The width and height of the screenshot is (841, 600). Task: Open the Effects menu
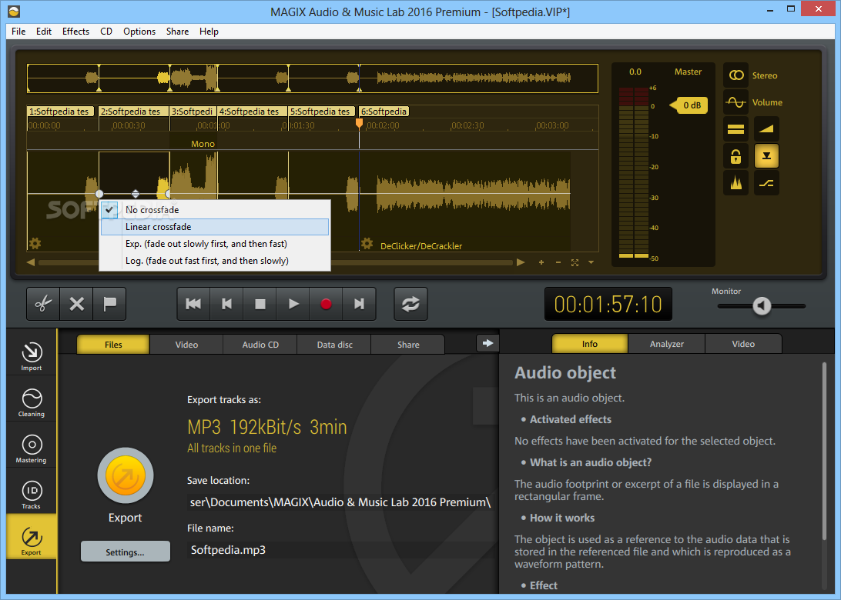[75, 31]
